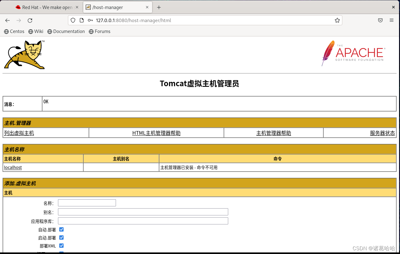
Task: Bookmark this page with the star icon
Action: [337, 21]
